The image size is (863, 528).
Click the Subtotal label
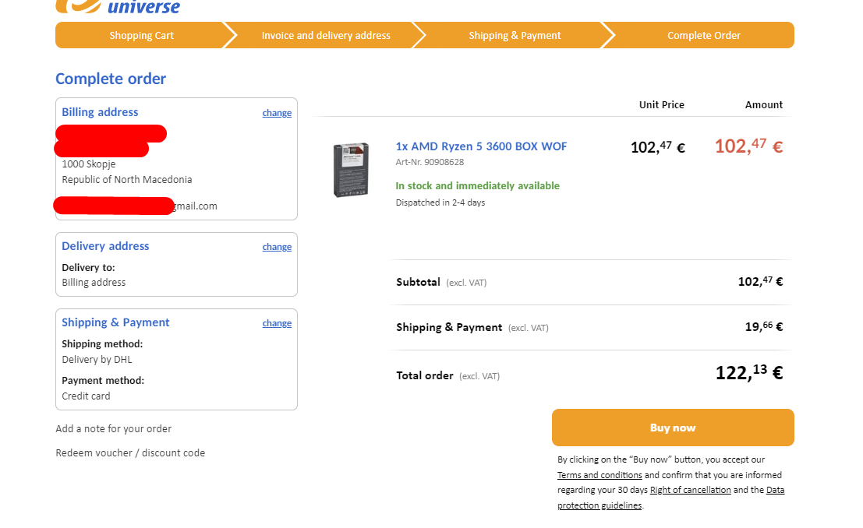pos(419,282)
